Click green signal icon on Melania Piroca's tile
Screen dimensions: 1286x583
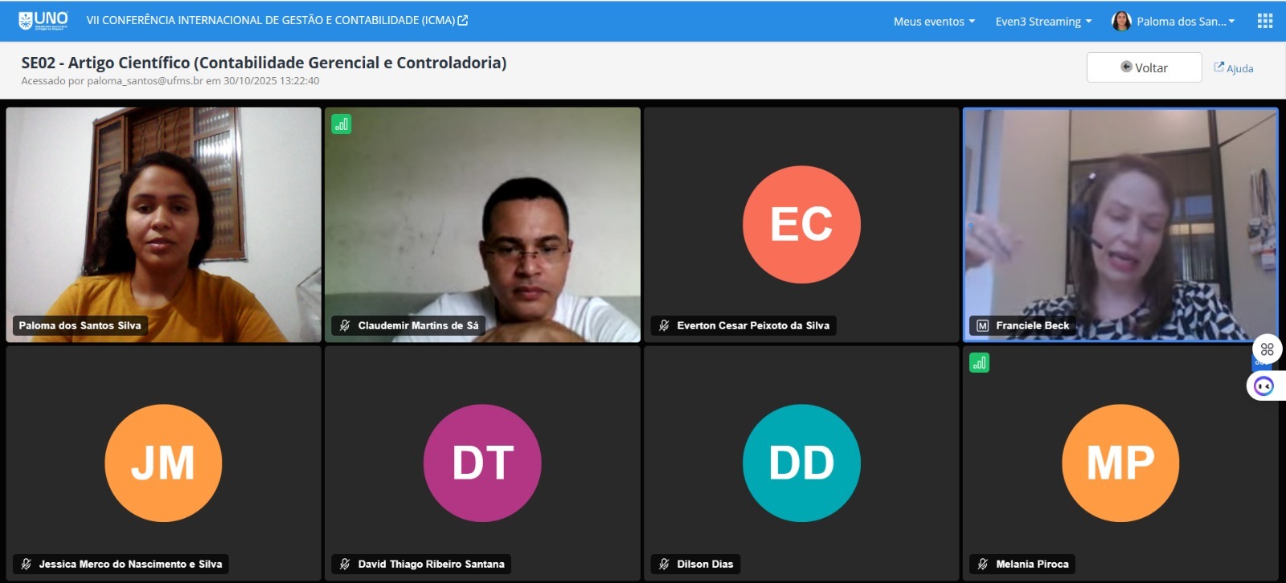(979, 362)
